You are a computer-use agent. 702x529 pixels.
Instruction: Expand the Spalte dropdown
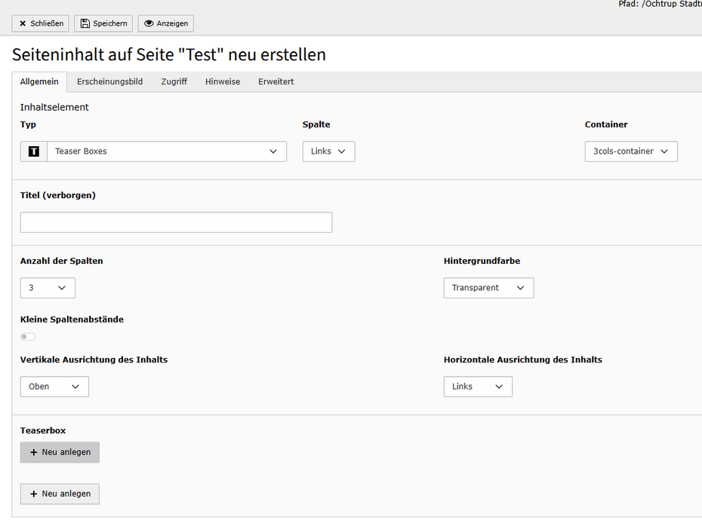coord(328,151)
